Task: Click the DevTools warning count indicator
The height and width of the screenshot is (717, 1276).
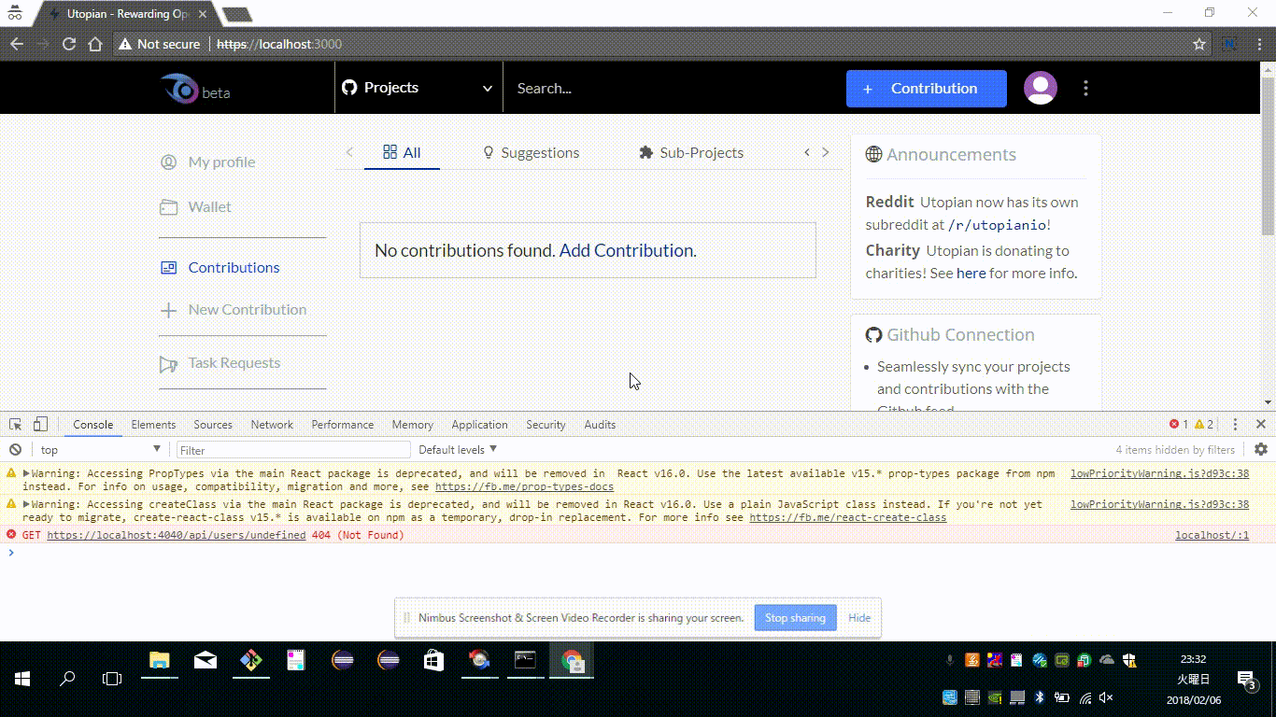Action: [x=1204, y=424]
